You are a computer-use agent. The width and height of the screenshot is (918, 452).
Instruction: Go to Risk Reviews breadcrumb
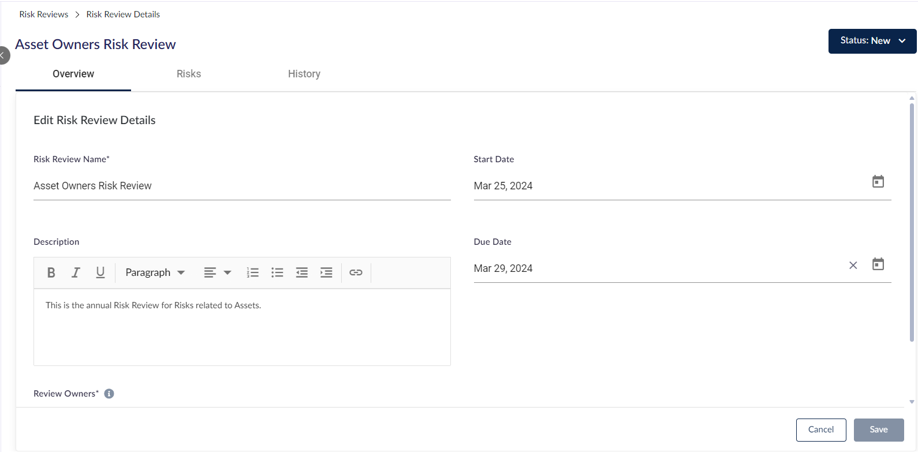click(x=44, y=14)
